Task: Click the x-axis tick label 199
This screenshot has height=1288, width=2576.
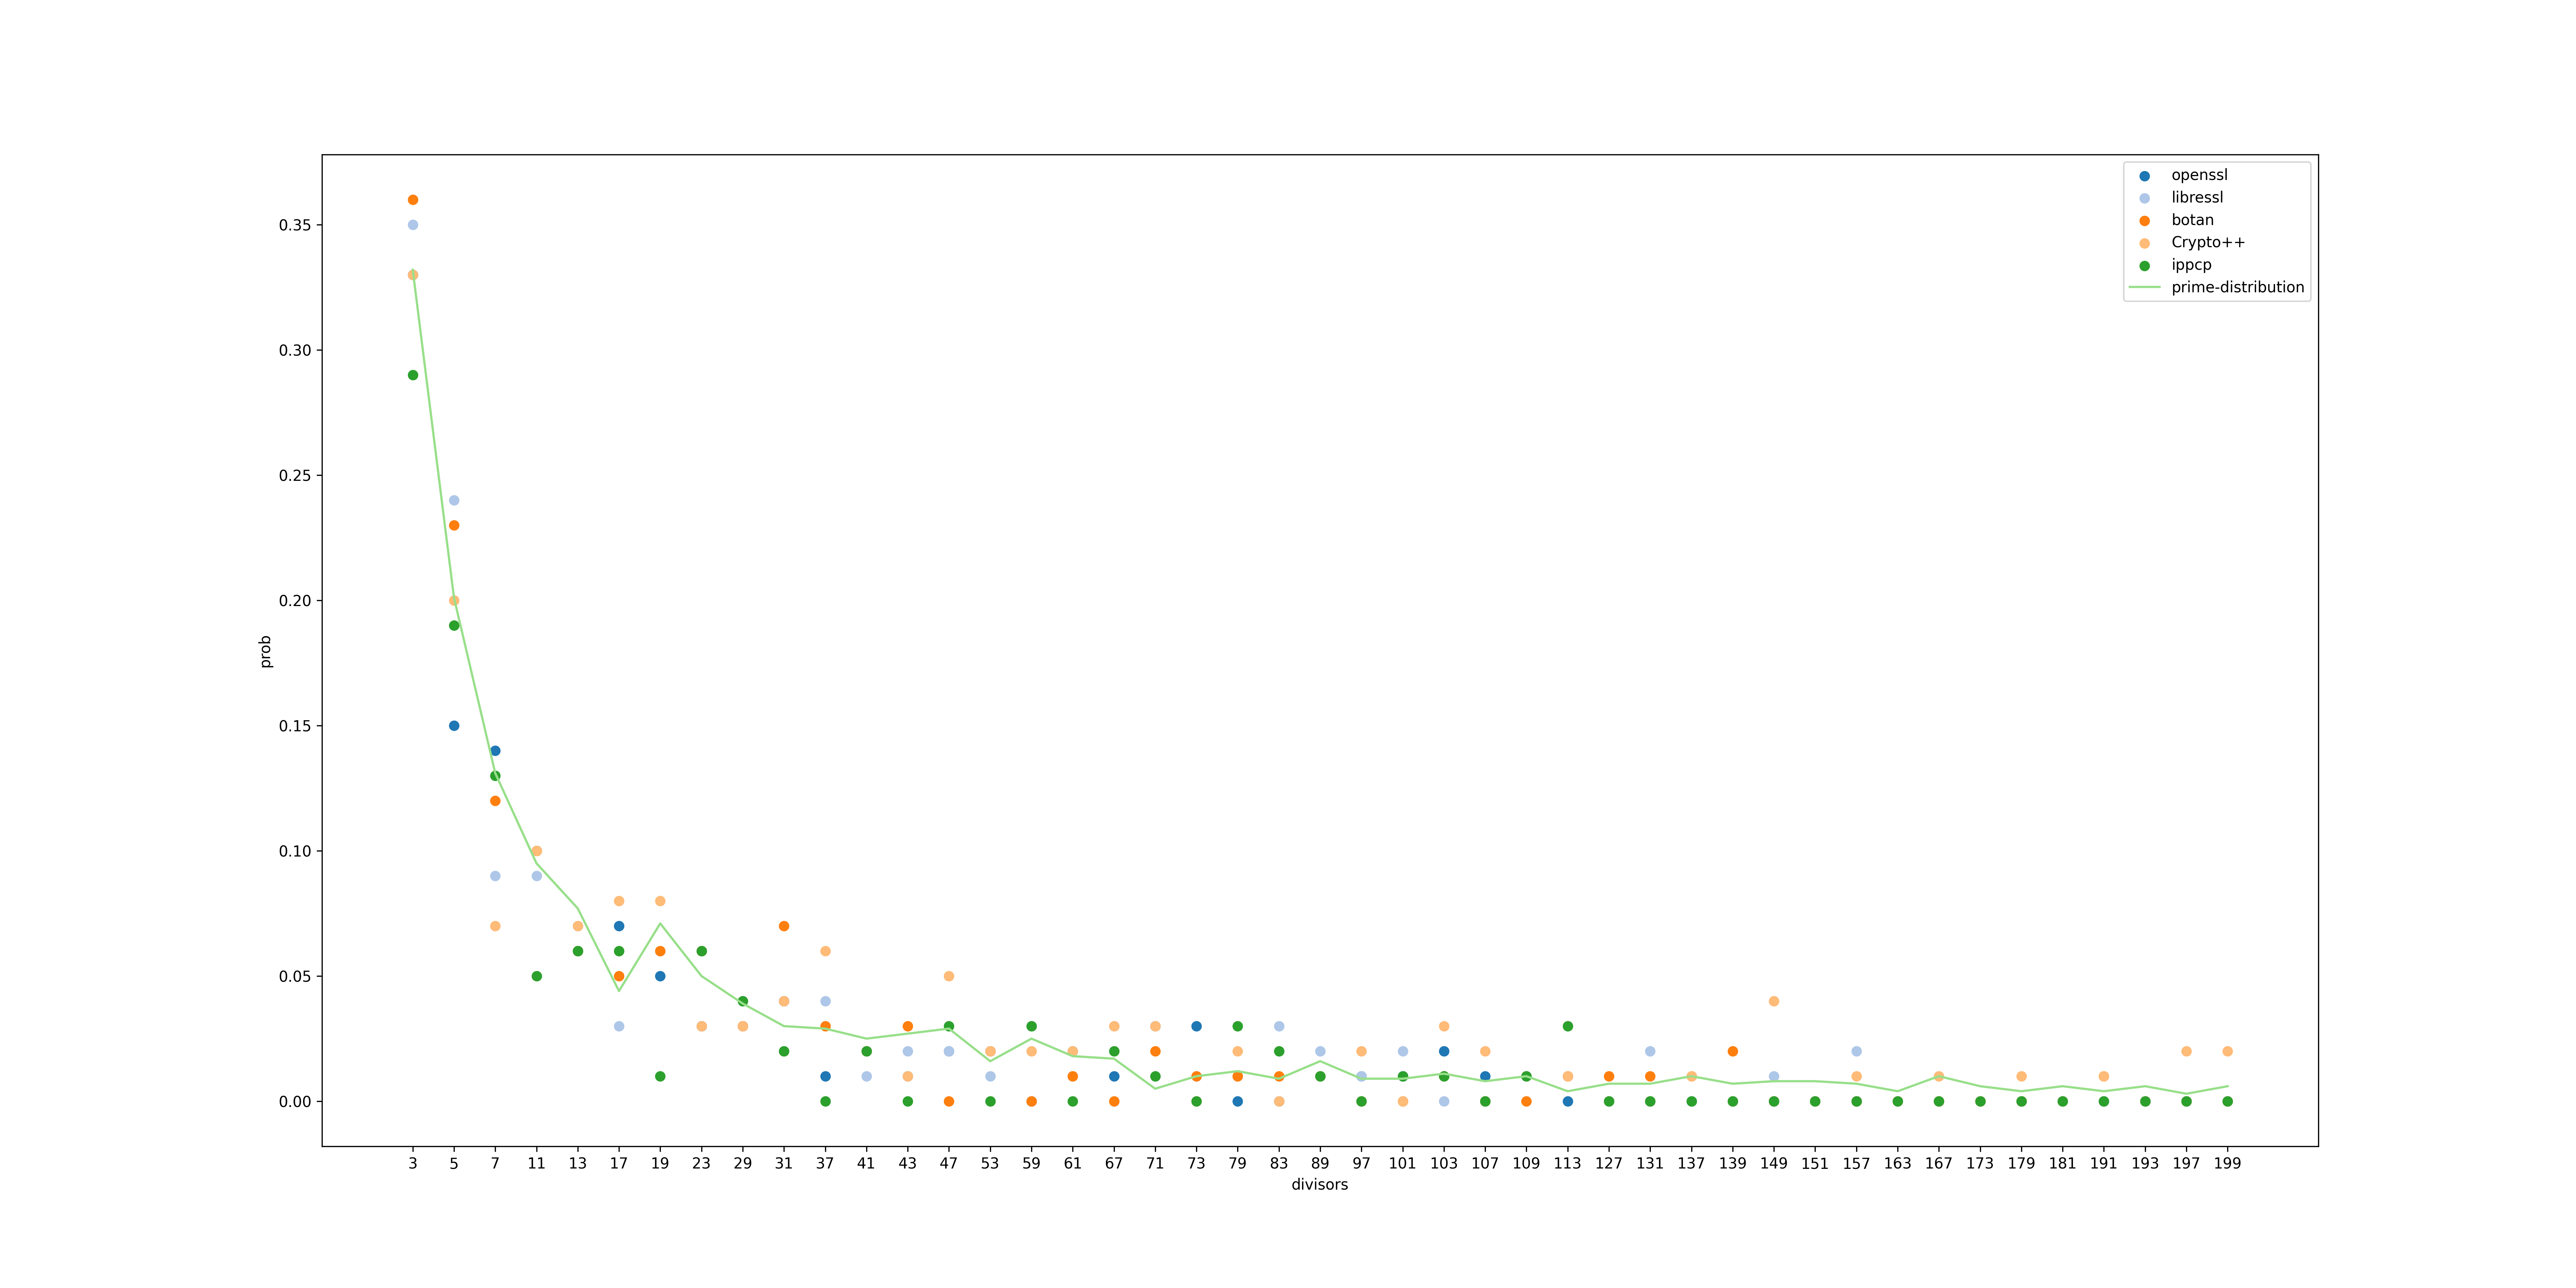Action: tap(2227, 1164)
